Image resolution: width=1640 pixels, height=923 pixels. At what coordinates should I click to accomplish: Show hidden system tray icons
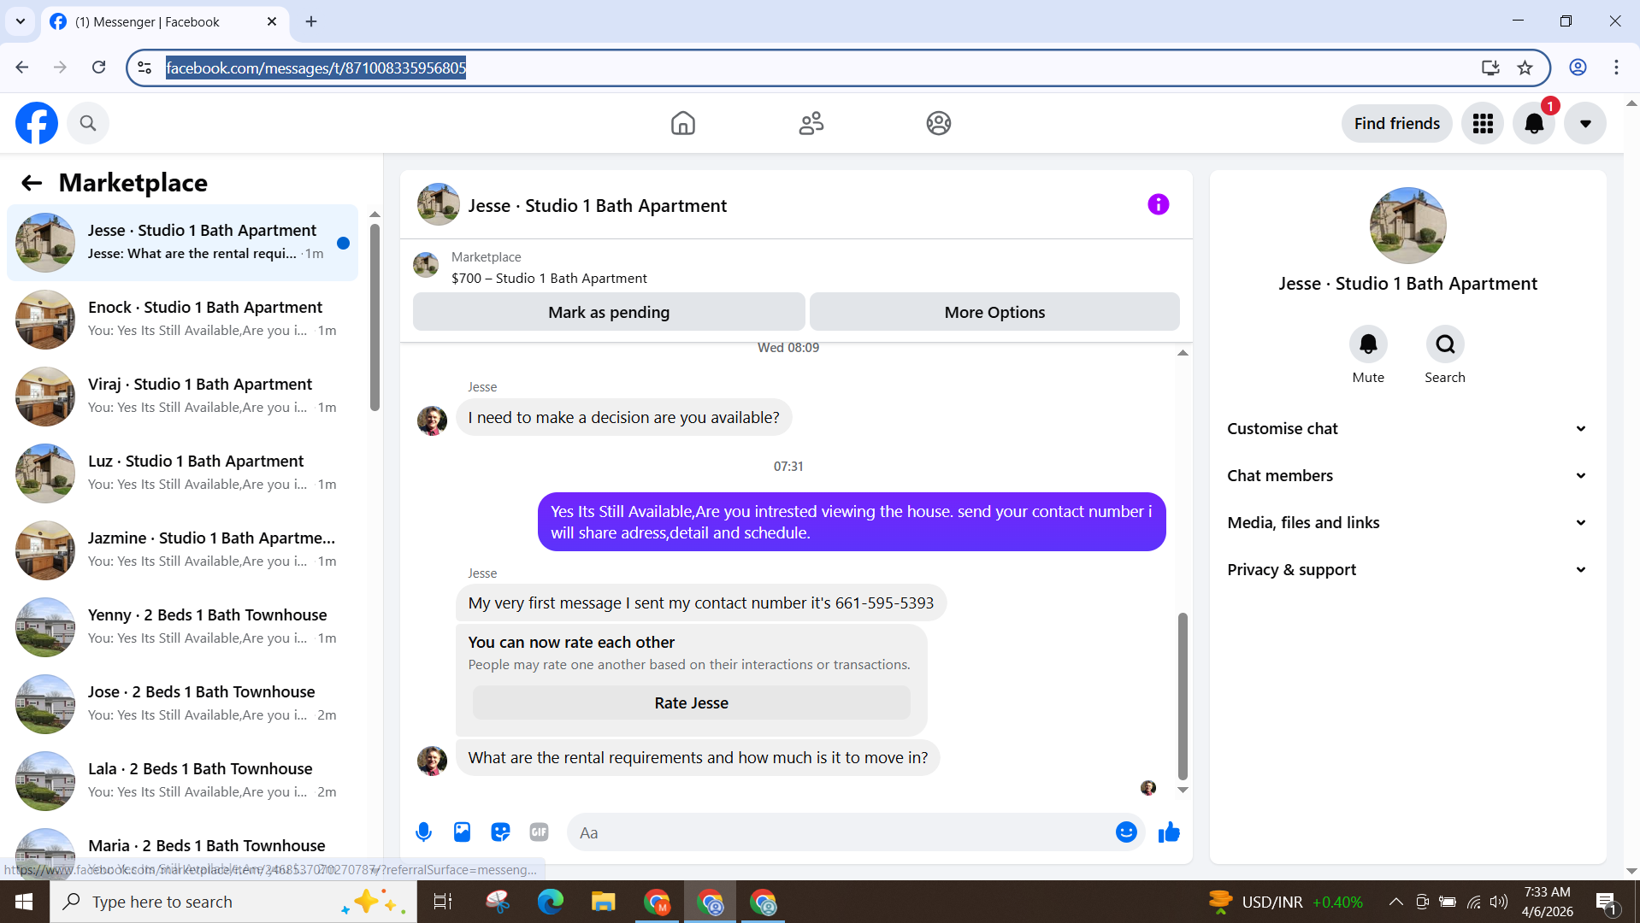point(1395,902)
